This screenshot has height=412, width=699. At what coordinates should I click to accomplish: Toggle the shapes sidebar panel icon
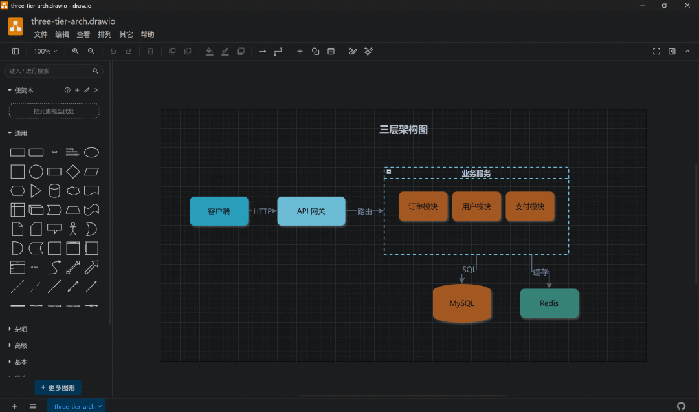pos(16,51)
